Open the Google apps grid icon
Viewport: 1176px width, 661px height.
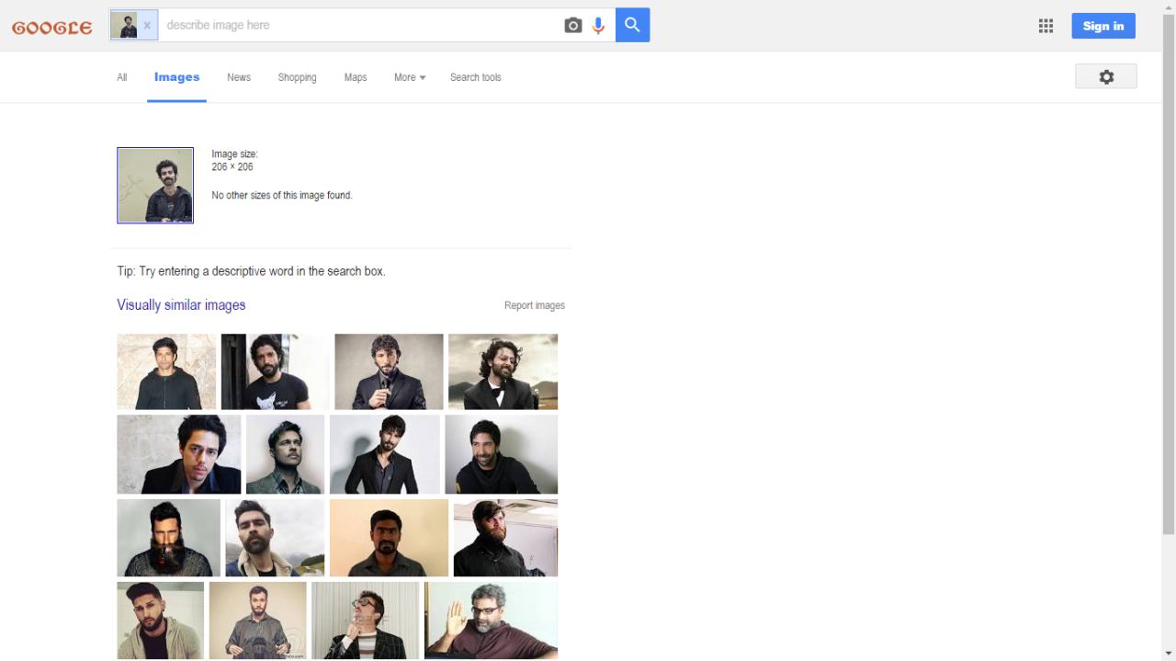pos(1046,26)
